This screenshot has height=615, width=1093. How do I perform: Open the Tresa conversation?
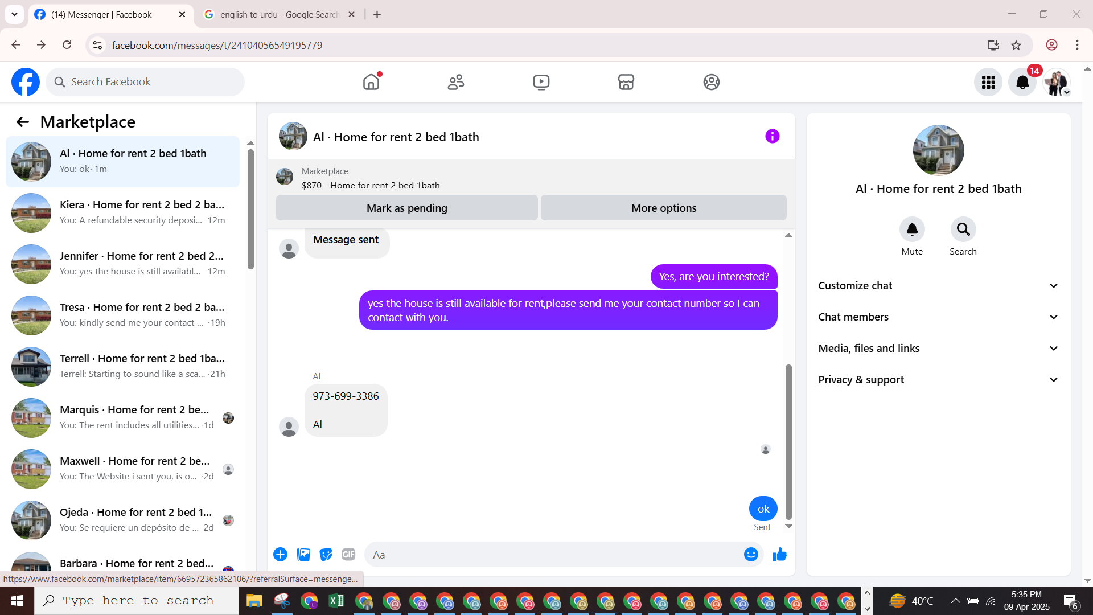coord(122,315)
